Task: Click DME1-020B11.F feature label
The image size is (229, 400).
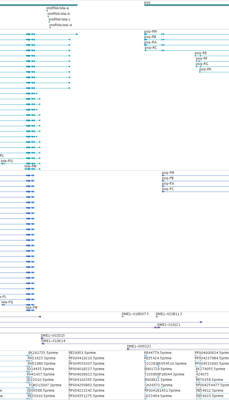Action: (169, 314)
